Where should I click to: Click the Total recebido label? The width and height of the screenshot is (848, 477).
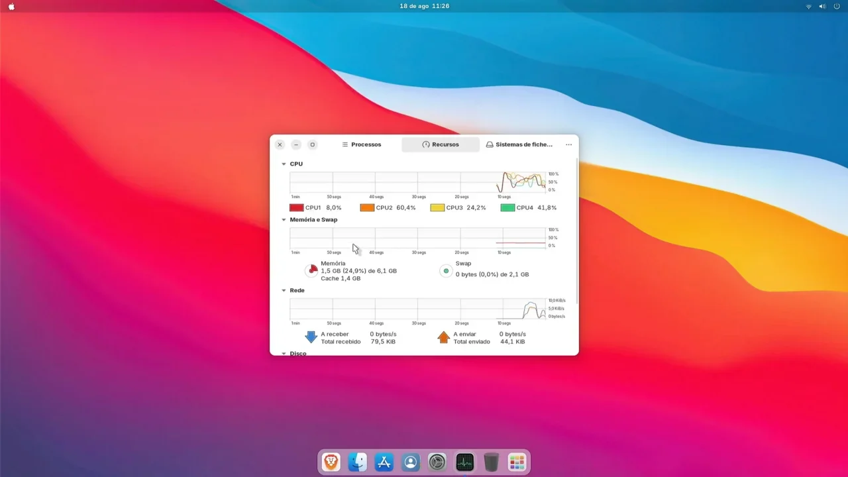pos(341,341)
